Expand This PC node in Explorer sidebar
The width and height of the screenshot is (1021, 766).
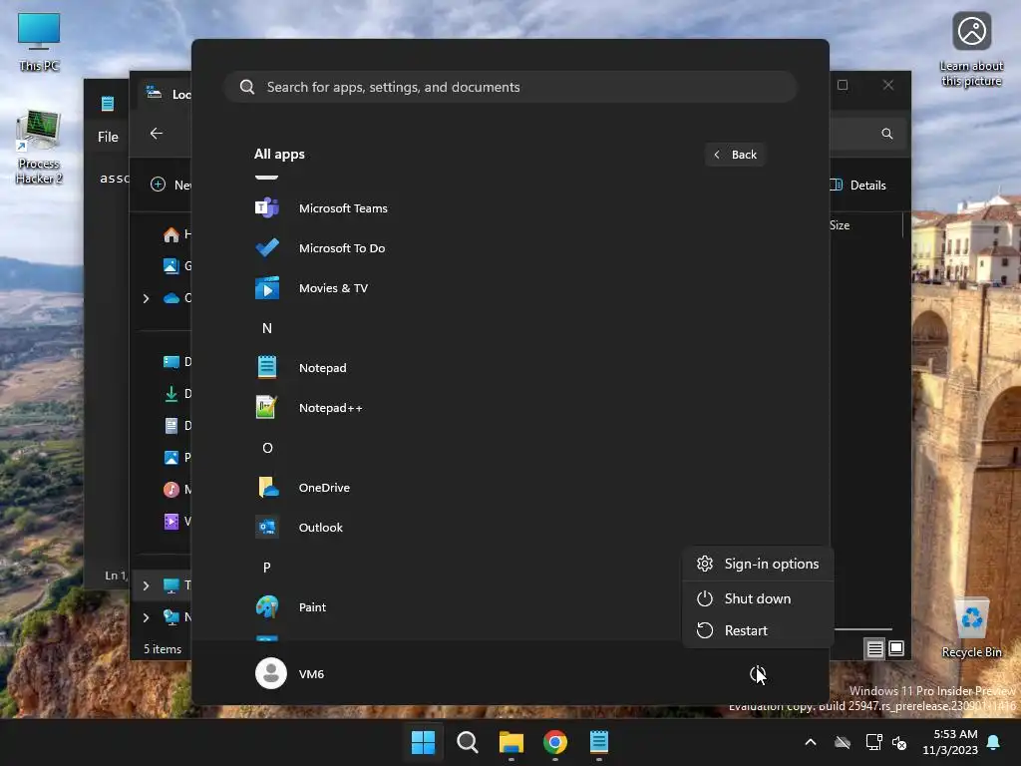[146, 585]
